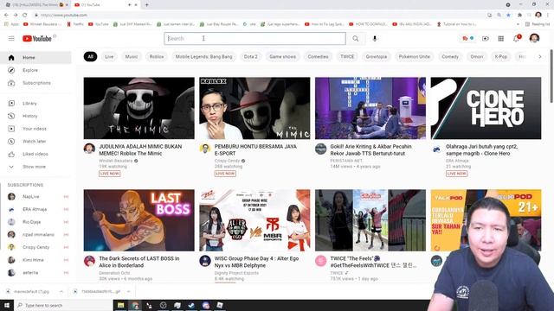Open the YouTube apps grid icon
Image resolution: width=554 pixels, height=311 pixels.
tap(501, 38)
